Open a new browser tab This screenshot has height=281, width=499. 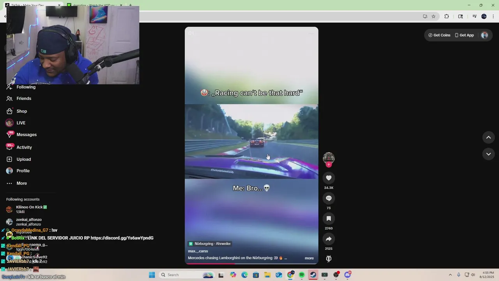(130, 5)
